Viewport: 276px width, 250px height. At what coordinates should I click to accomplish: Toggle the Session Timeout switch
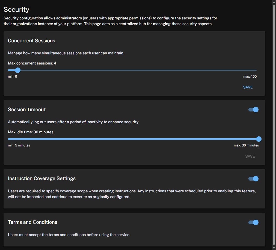click(254, 110)
